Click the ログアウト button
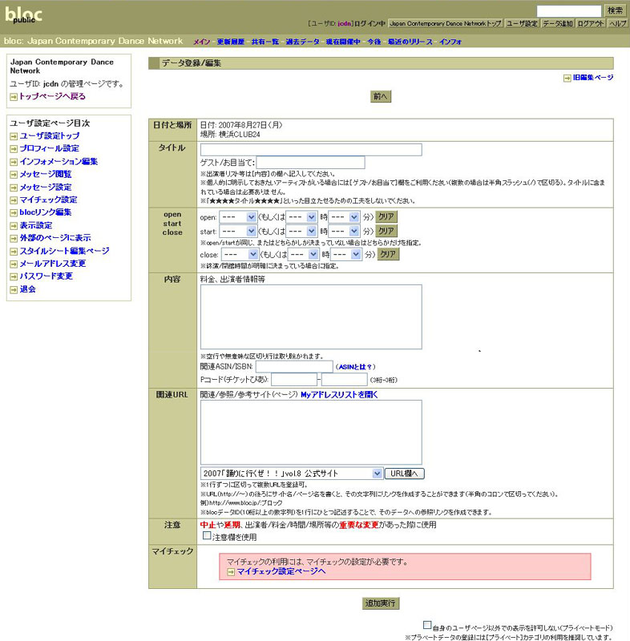630x641 pixels. point(591,24)
